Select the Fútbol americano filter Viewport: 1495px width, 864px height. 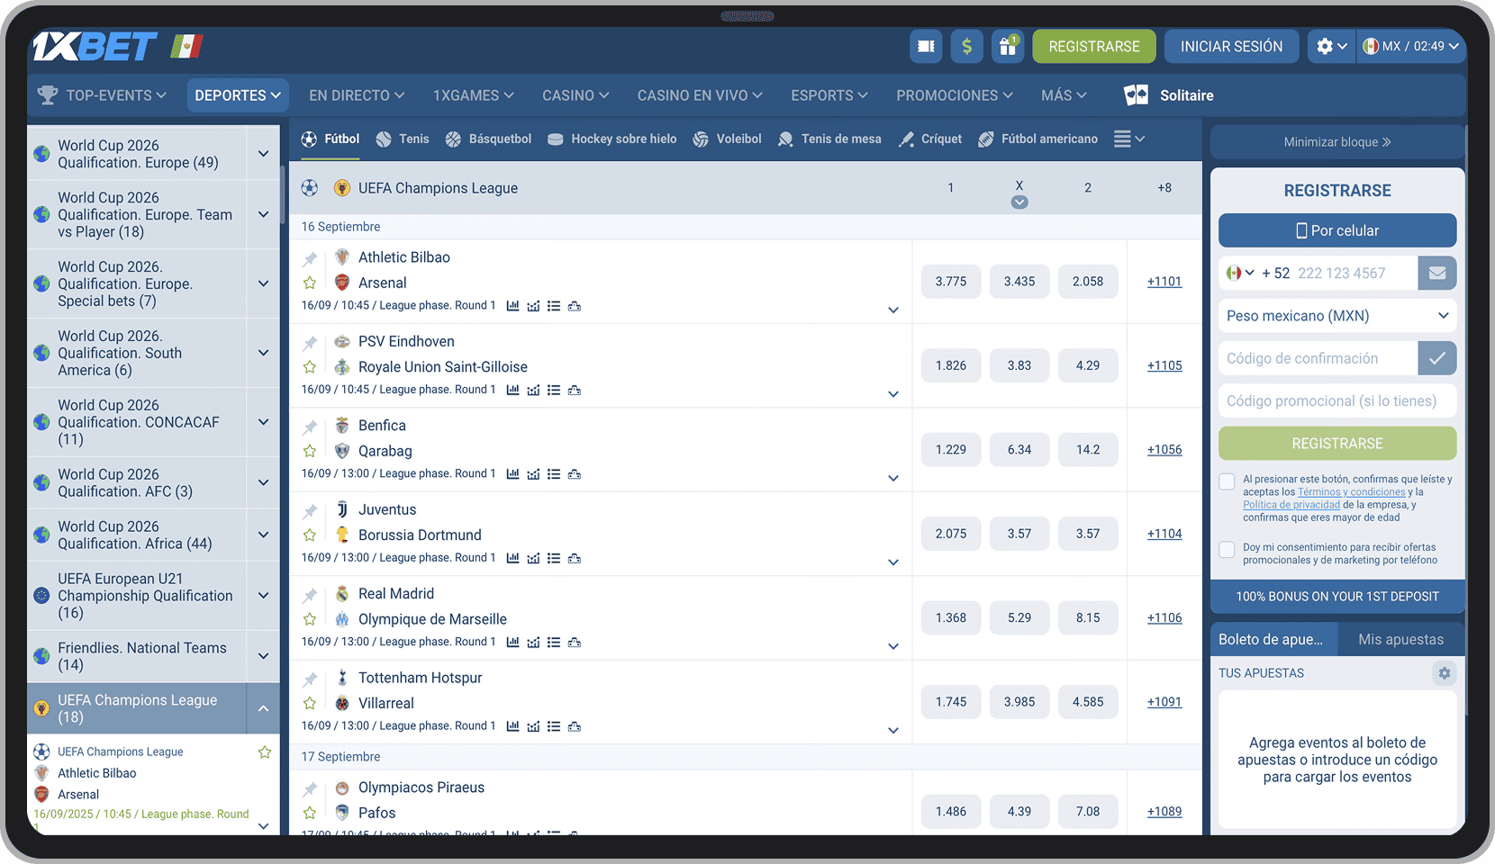(1037, 139)
